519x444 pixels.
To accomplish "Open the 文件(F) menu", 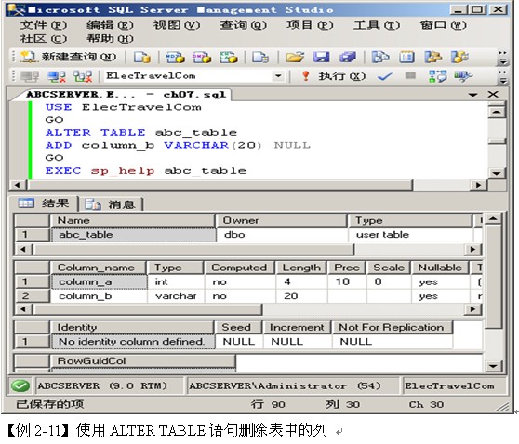I will pos(44,25).
